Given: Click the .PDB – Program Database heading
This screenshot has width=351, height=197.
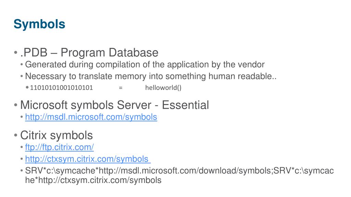Looking at the screenshot, I should [x=89, y=53].
